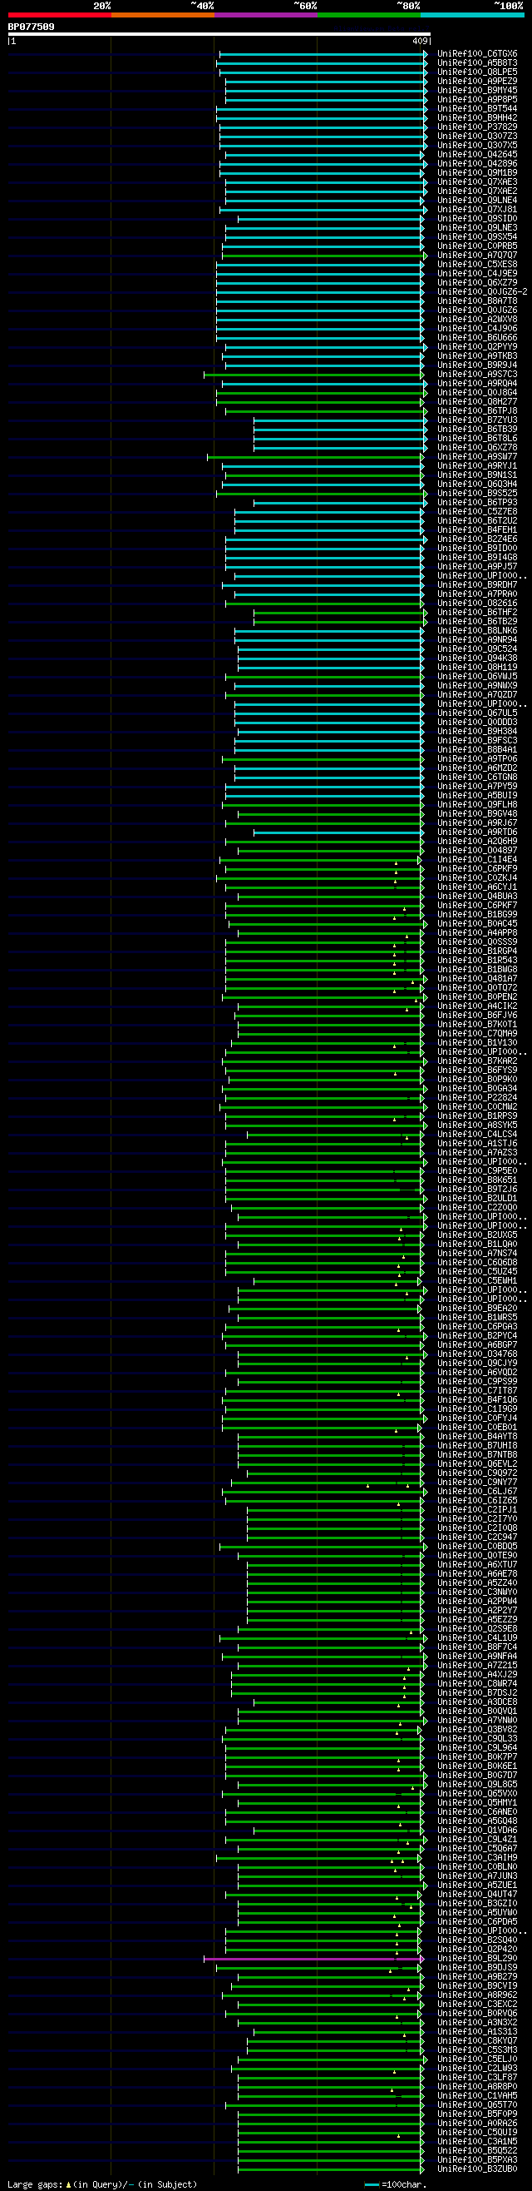Select the UniRef100_P22824 entry
Image resolution: width=532 pixels, height=2191 pixels.
pos(477,1098)
